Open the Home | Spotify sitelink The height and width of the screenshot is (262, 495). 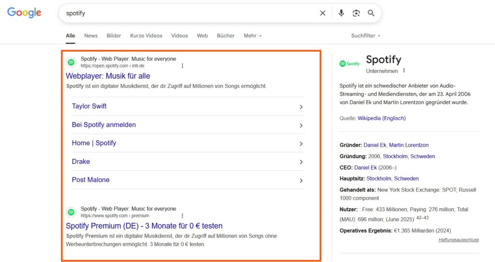pyautogui.click(x=94, y=143)
